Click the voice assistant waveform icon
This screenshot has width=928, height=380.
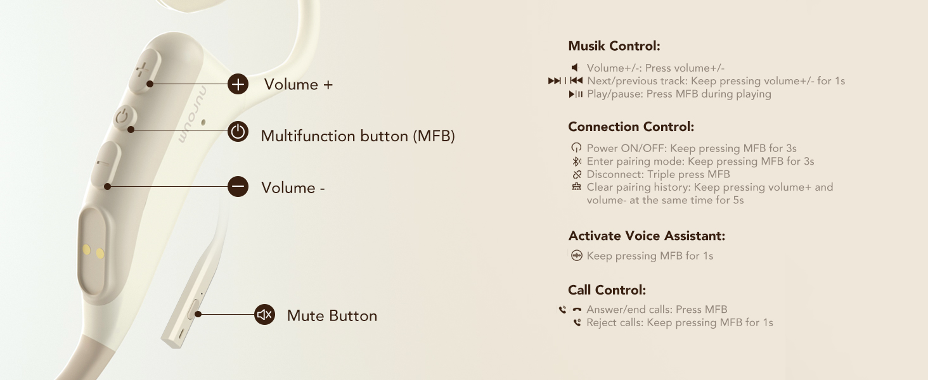(576, 256)
